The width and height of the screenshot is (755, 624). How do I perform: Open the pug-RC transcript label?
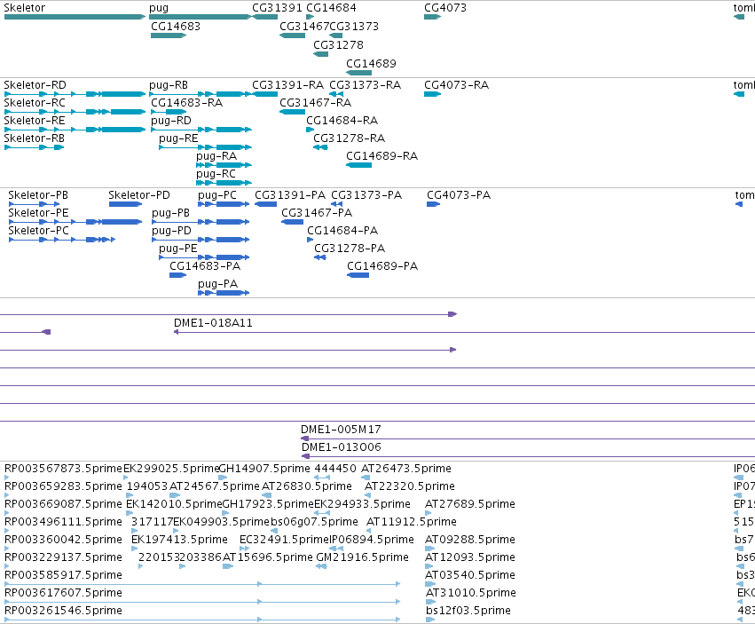click(x=216, y=174)
